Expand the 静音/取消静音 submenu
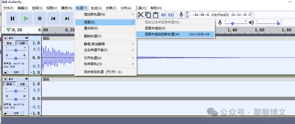This screenshot has width=295, height=124. (105, 44)
